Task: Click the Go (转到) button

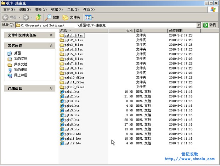Action: click(210, 25)
